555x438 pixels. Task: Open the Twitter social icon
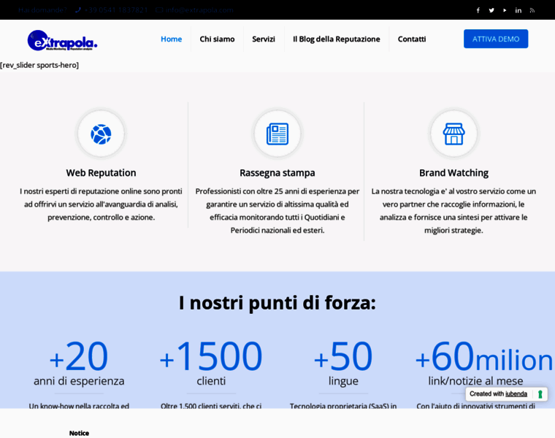[x=491, y=10]
